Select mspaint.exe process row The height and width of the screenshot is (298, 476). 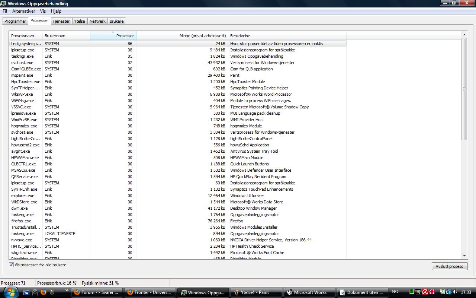(x=178, y=75)
